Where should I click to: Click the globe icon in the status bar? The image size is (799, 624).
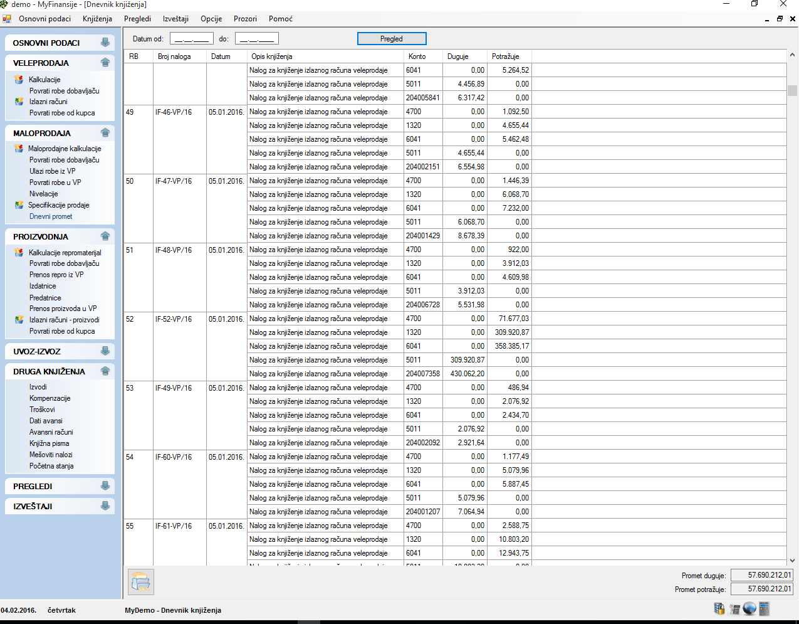click(x=749, y=609)
